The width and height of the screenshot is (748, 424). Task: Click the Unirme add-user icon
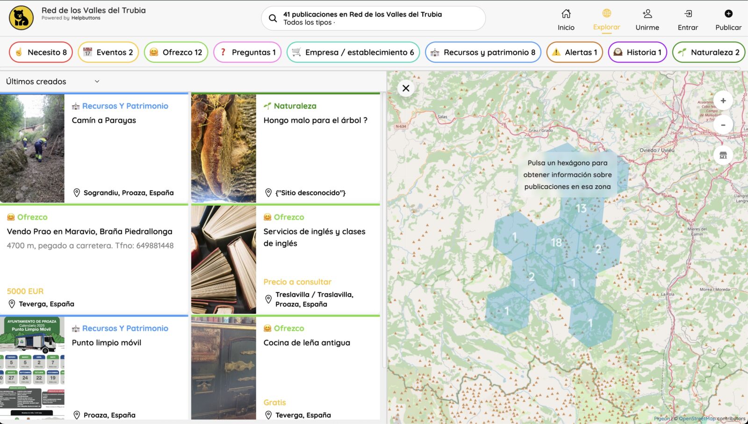647,14
